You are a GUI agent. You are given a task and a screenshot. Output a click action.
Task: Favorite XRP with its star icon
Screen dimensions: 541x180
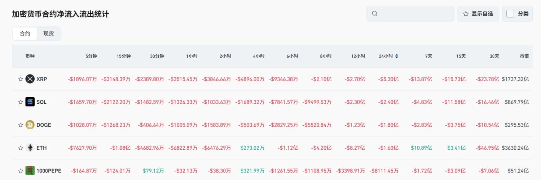(21, 79)
